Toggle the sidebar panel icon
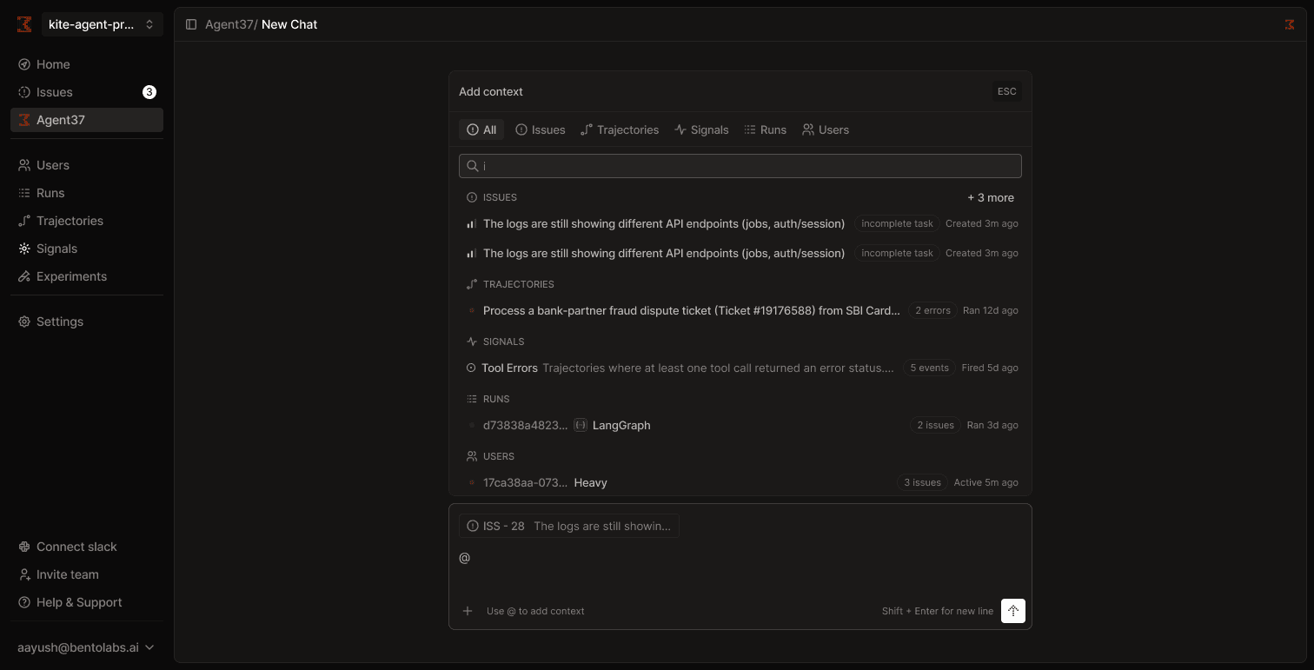The height and width of the screenshot is (670, 1314). coord(191,24)
